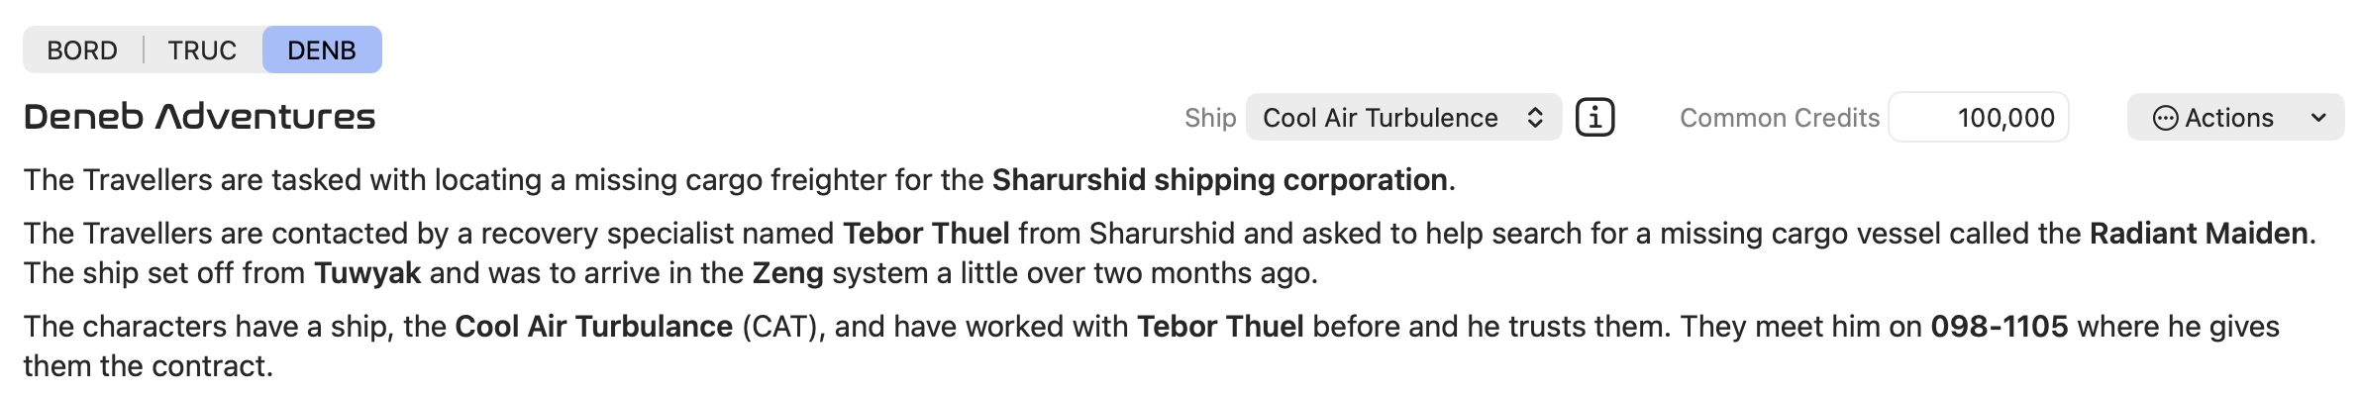Click Tebor Thuel in second paragraph

927,234
